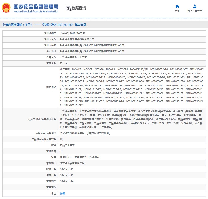Click the model list starting 测压管型：NCY-F6
Screen dimensions: 208x199
pos(132,87)
